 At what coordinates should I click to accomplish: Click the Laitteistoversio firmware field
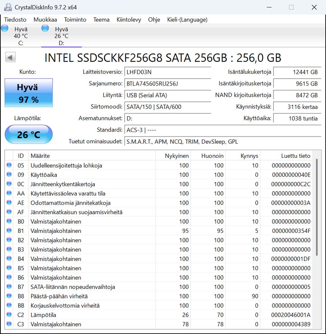click(167, 72)
